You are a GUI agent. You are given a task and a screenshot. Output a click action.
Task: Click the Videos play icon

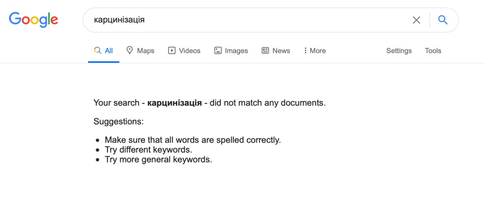(x=172, y=51)
